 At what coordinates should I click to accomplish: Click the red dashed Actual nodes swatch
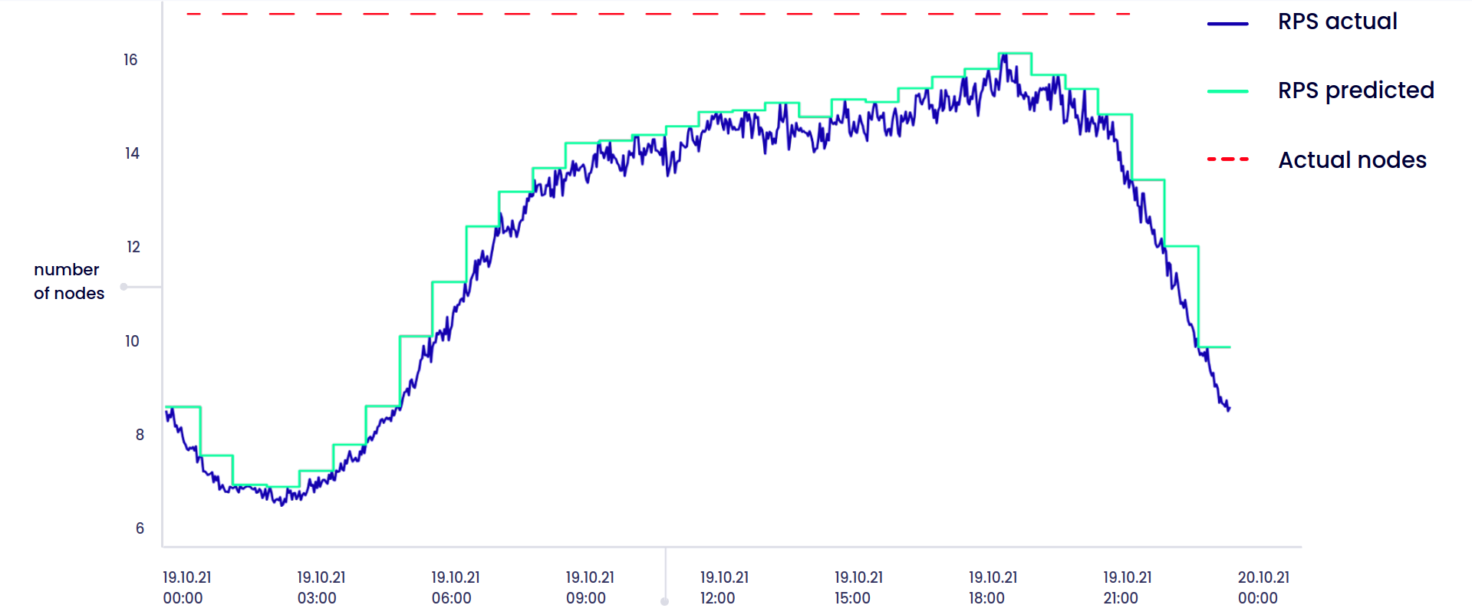pos(1227,160)
